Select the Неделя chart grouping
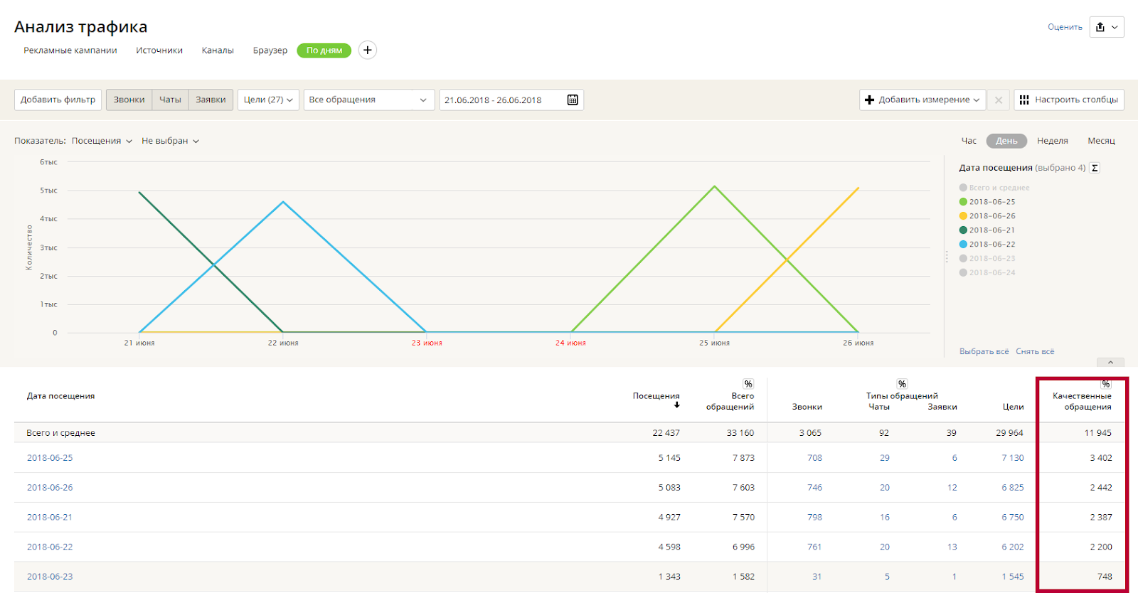 coord(1052,141)
